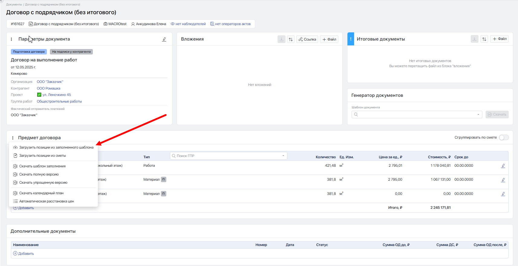Viewport: 518px width, 266px height.
Task: Click three-dot menu icon near Предмет договора
Action: coord(13,138)
